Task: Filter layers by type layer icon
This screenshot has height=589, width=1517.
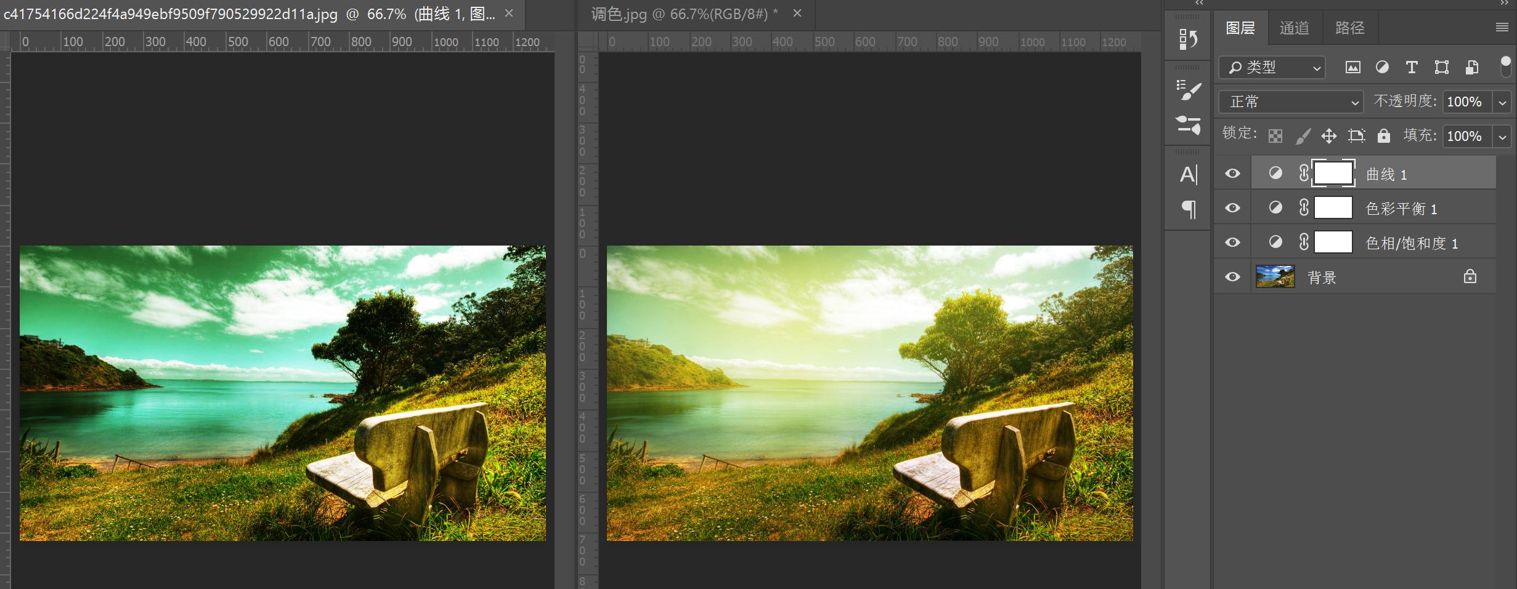Action: point(1412,68)
